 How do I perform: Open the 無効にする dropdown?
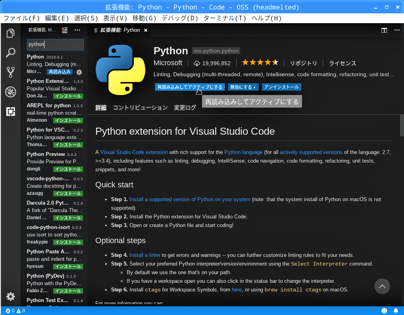point(243,87)
